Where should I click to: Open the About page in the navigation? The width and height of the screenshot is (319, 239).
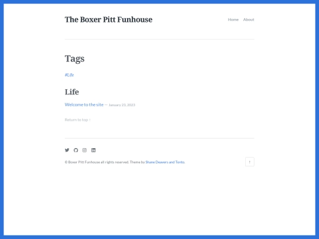coord(249,19)
